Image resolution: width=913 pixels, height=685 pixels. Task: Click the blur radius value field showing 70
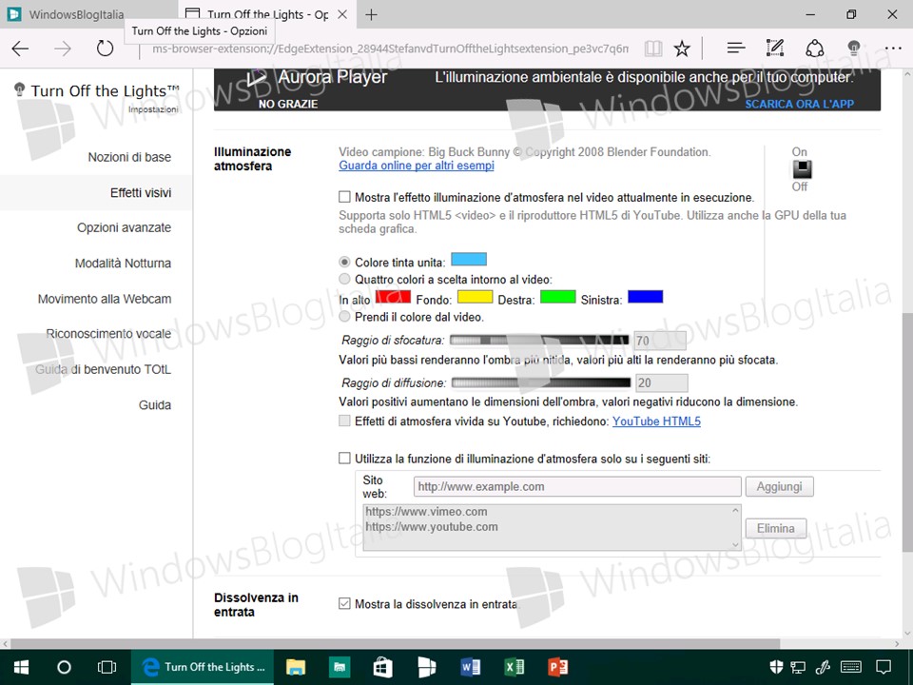tap(660, 341)
